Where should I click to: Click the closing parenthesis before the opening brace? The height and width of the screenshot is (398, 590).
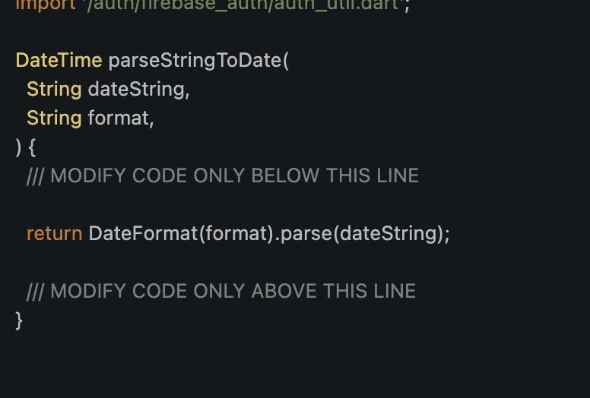coord(18,147)
